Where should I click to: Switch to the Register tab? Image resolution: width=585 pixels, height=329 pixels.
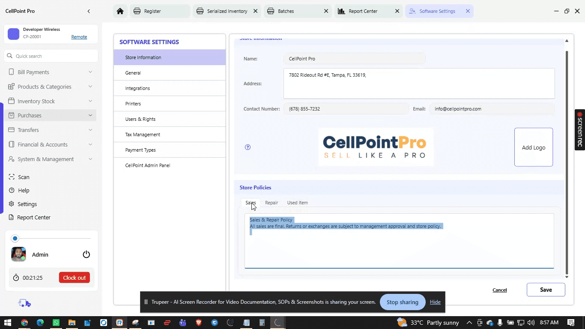pos(159,11)
